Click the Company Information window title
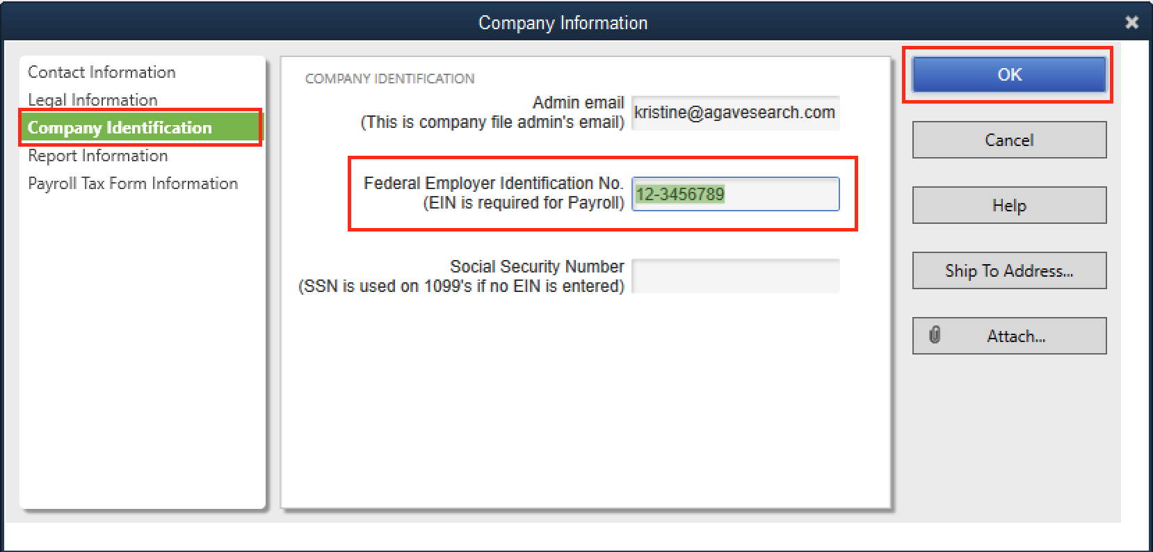 tap(563, 23)
